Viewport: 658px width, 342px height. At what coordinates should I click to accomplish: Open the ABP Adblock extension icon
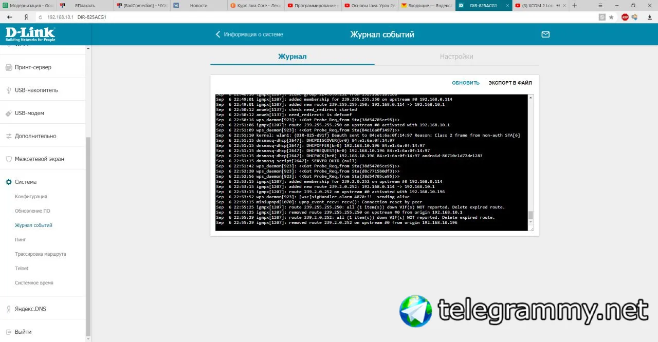(625, 17)
